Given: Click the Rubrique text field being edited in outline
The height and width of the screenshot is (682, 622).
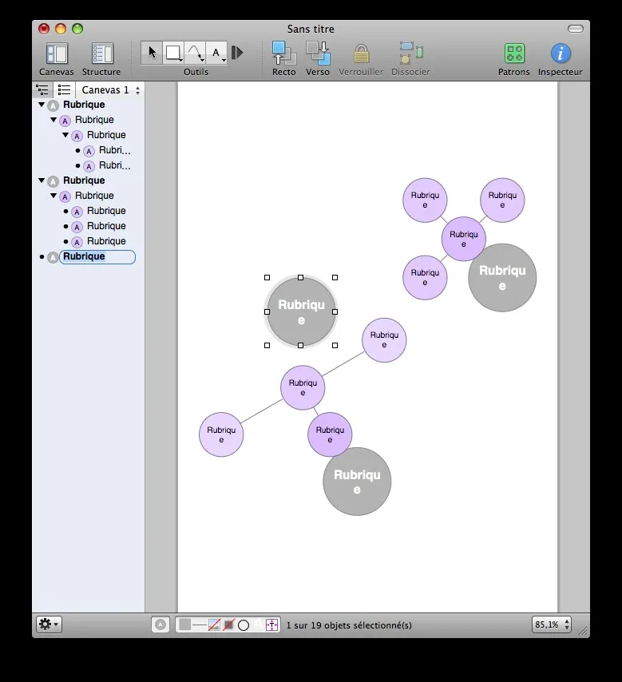Looking at the screenshot, I should coord(97,256).
